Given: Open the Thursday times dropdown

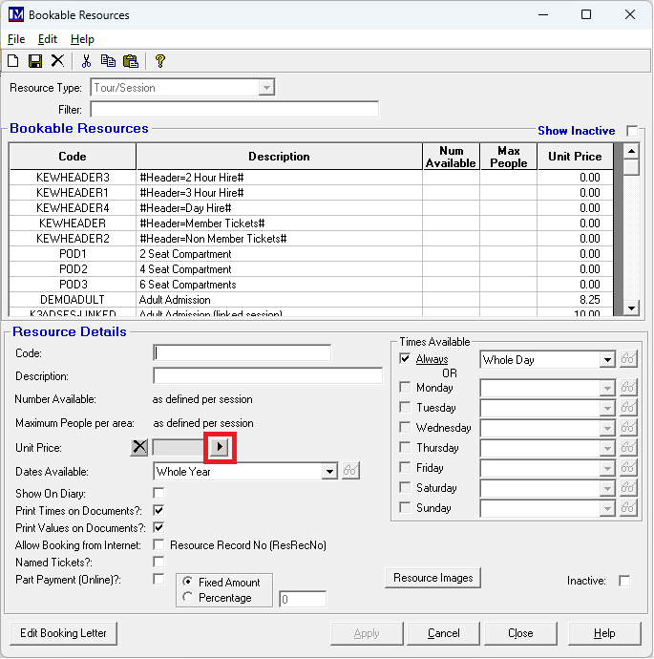Looking at the screenshot, I should coord(607,449).
